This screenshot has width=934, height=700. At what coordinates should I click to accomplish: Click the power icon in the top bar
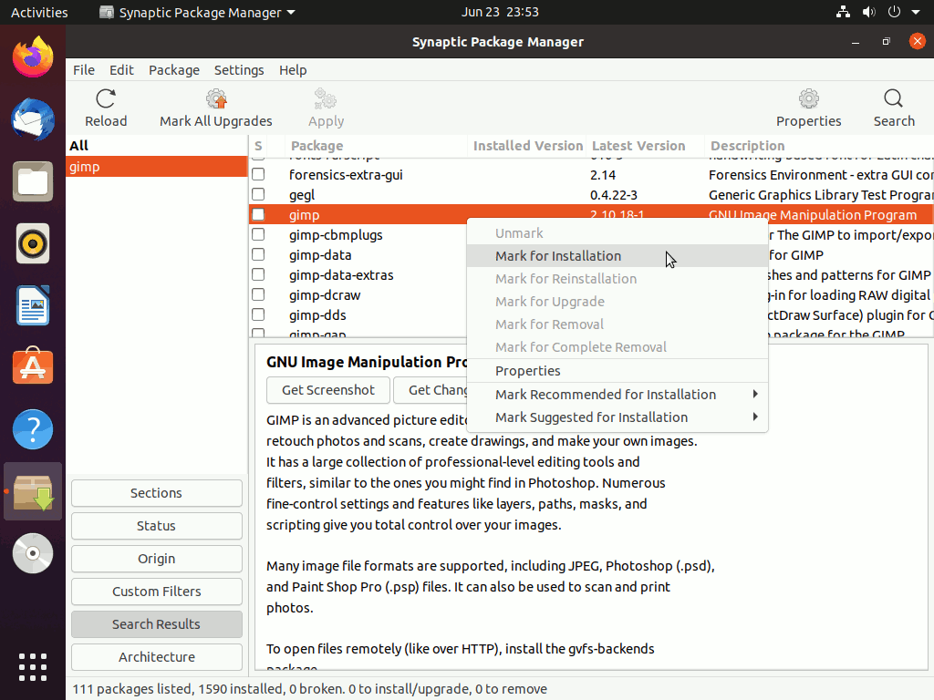(x=894, y=12)
